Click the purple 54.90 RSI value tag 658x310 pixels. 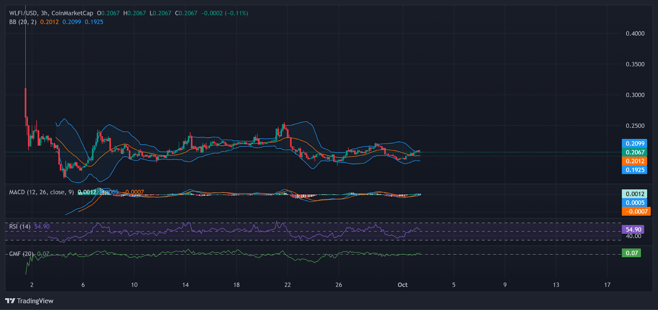coord(633,229)
